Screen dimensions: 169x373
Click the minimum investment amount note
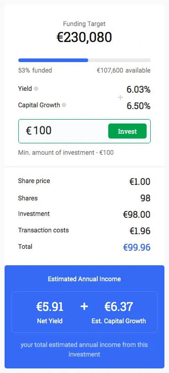[x=66, y=152]
